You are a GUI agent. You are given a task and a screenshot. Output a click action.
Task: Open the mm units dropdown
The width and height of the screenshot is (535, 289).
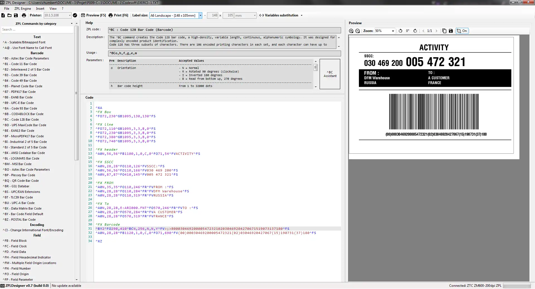[x=254, y=15]
